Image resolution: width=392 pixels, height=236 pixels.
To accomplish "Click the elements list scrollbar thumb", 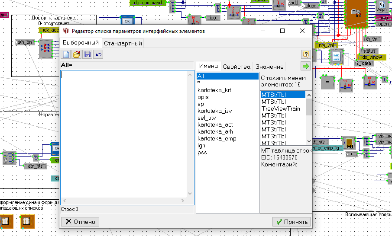I will point(309,106).
